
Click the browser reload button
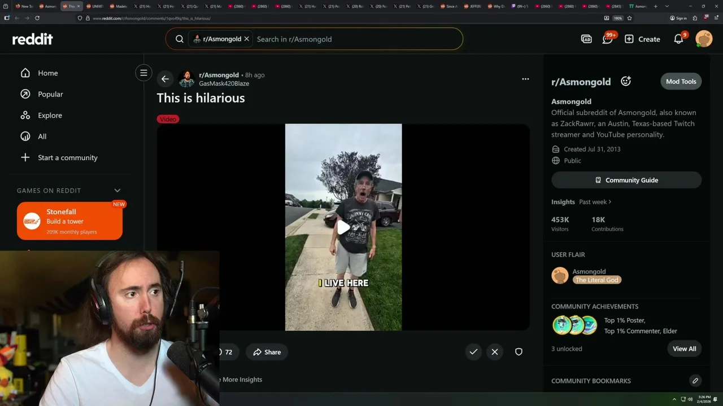coord(37,18)
